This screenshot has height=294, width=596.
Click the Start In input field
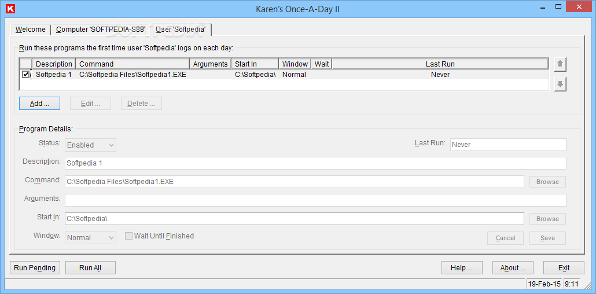point(295,219)
